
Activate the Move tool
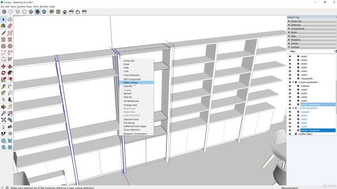click(3, 67)
